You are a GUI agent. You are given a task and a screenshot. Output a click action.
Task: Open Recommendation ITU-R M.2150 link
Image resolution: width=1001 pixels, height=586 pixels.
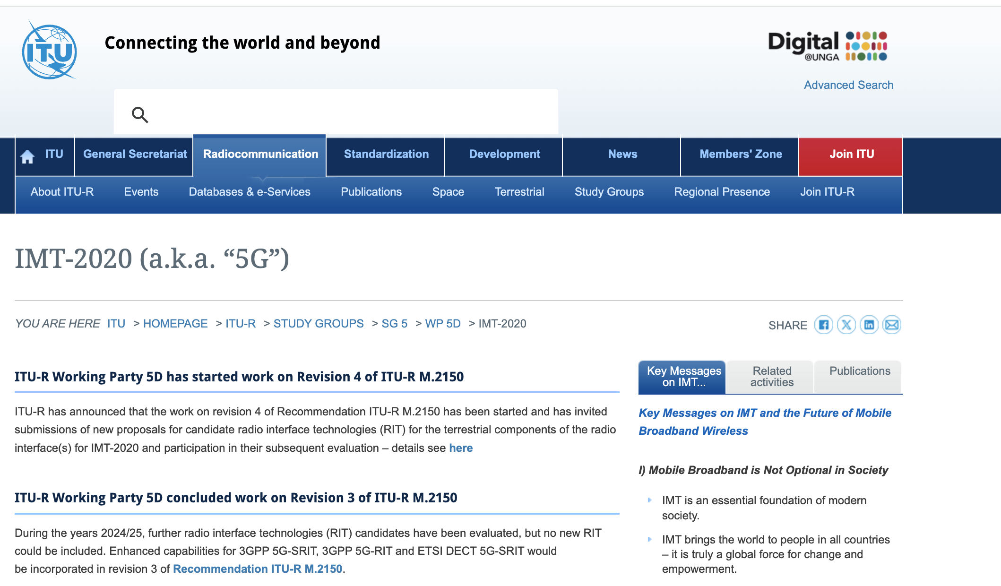click(x=258, y=569)
